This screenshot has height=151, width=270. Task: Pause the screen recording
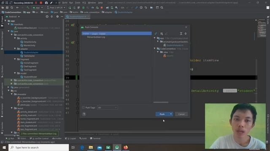point(36,3)
